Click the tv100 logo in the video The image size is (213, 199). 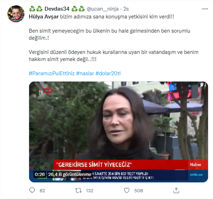(46, 91)
